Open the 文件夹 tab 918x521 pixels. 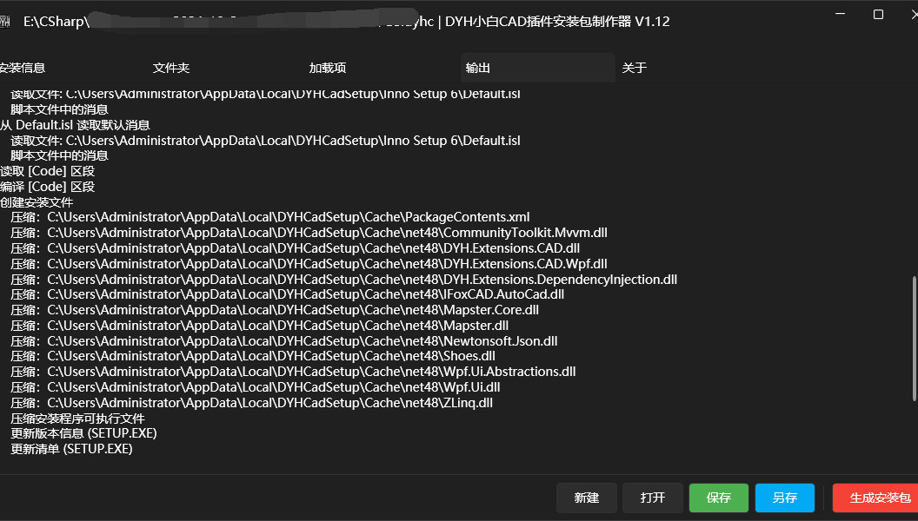coord(171,68)
